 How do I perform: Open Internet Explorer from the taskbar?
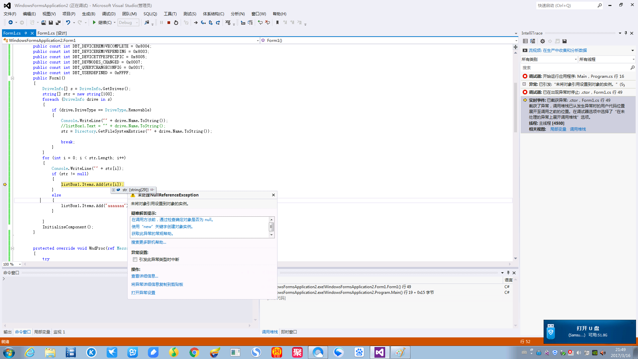pyautogui.click(x=30, y=352)
